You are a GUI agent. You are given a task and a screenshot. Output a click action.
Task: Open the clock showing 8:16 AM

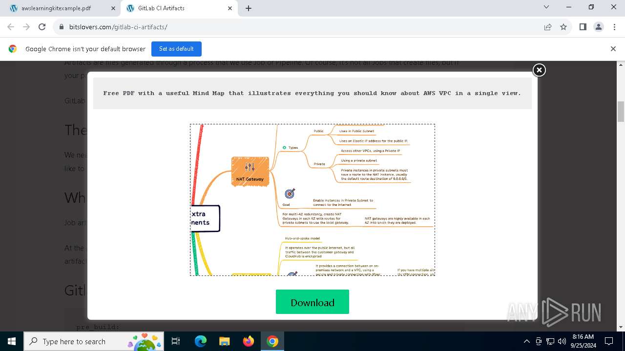[583, 341]
